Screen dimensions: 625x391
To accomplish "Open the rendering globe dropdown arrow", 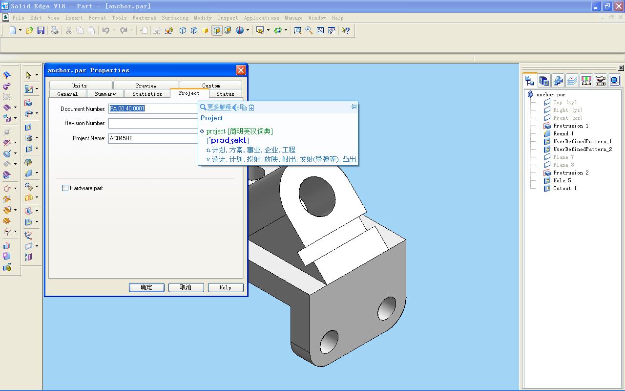I will [248, 30].
